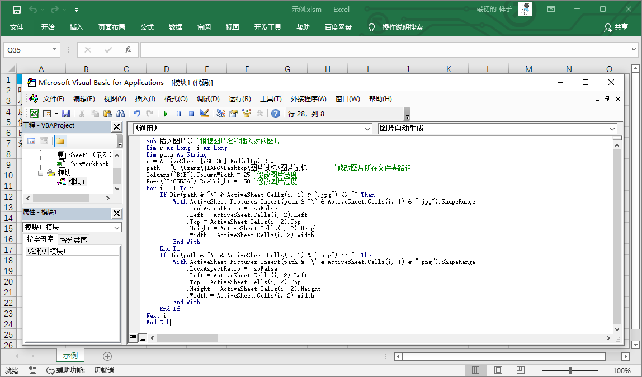The image size is (642, 377).
Task: Open 编辑(E) menu in VBA editor
Action: tap(84, 99)
